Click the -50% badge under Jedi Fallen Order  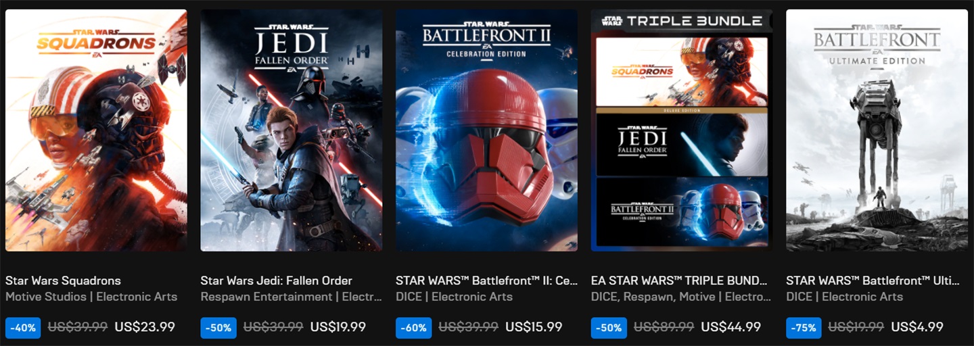point(218,328)
